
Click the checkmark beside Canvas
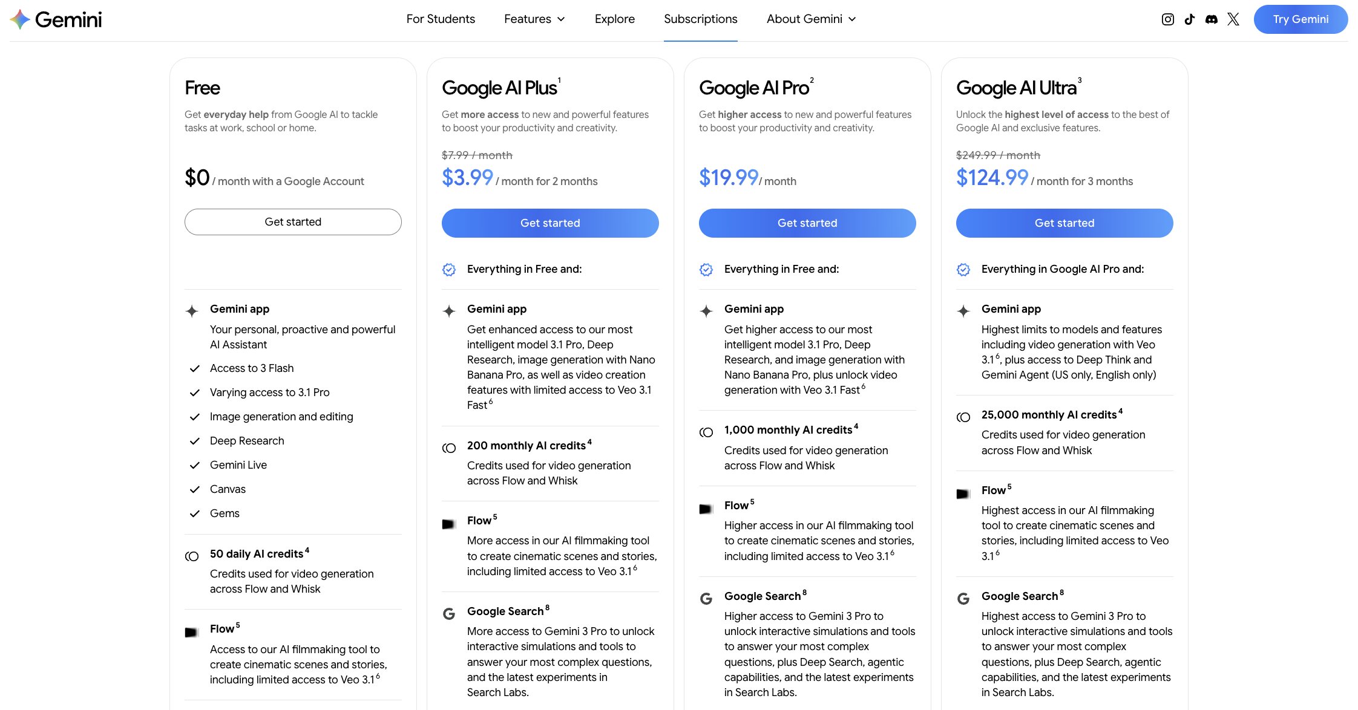tap(194, 489)
